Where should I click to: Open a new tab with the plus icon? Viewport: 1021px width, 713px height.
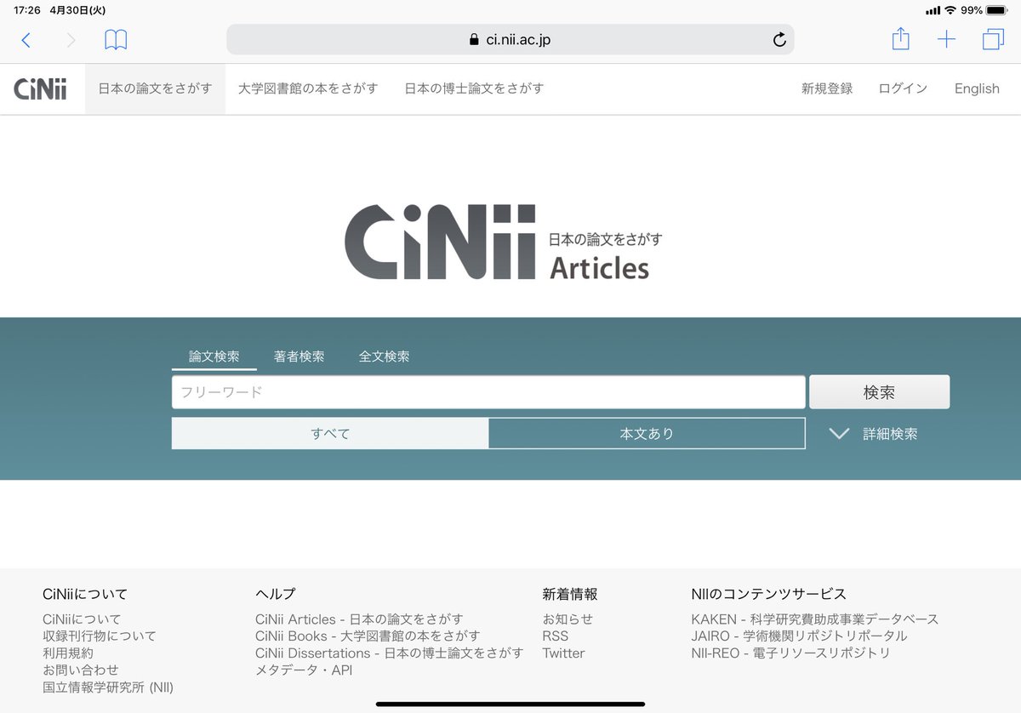point(946,40)
